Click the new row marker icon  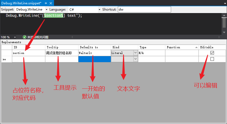[4, 59]
